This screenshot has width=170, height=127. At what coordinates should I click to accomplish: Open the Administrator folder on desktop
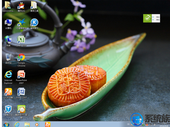pos(8,6)
